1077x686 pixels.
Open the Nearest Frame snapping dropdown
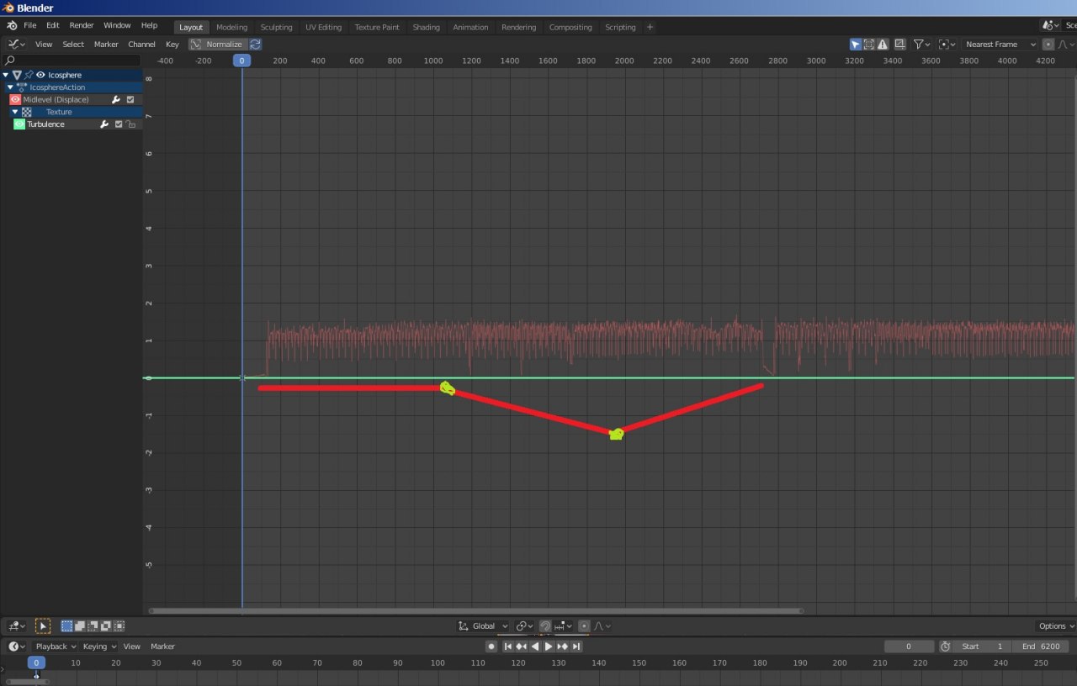click(1000, 45)
